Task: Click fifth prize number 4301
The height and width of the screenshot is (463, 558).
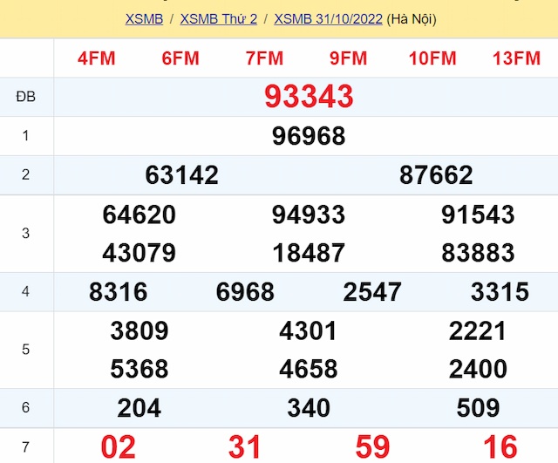Action: (x=309, y=330)
